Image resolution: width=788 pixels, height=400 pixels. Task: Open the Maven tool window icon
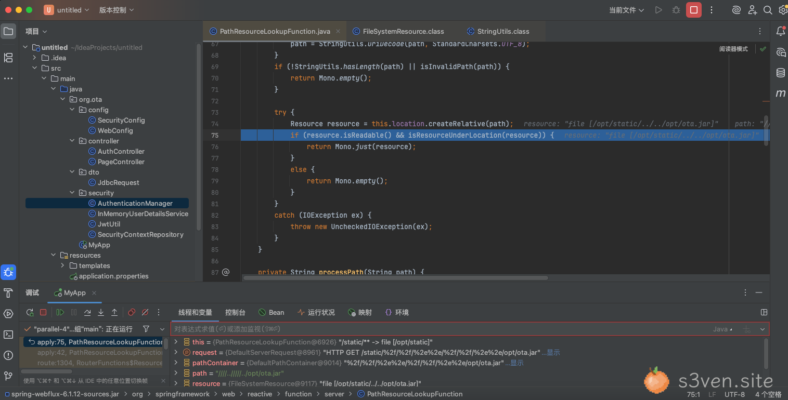[x=781, y=94]
